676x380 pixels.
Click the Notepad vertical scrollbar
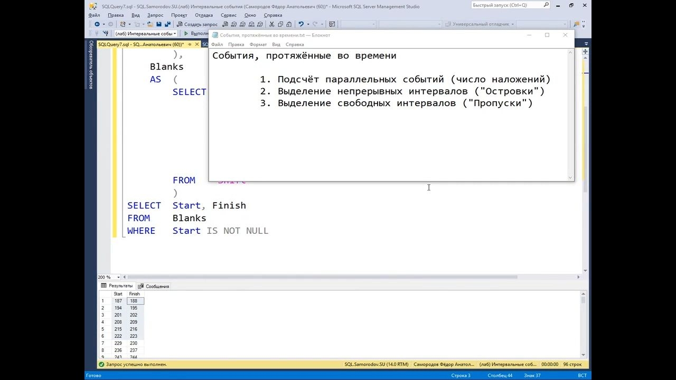(570, 115)
